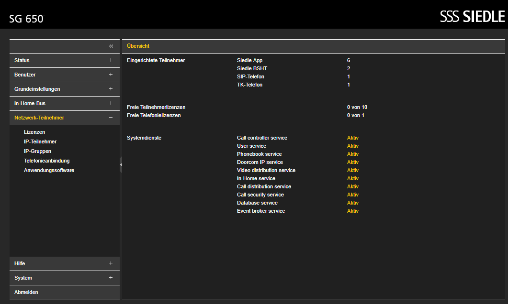Image resolution: width=508 pixels, height=304 pixels.
Task: Expand the System menu section
Action: pos(65,278)
